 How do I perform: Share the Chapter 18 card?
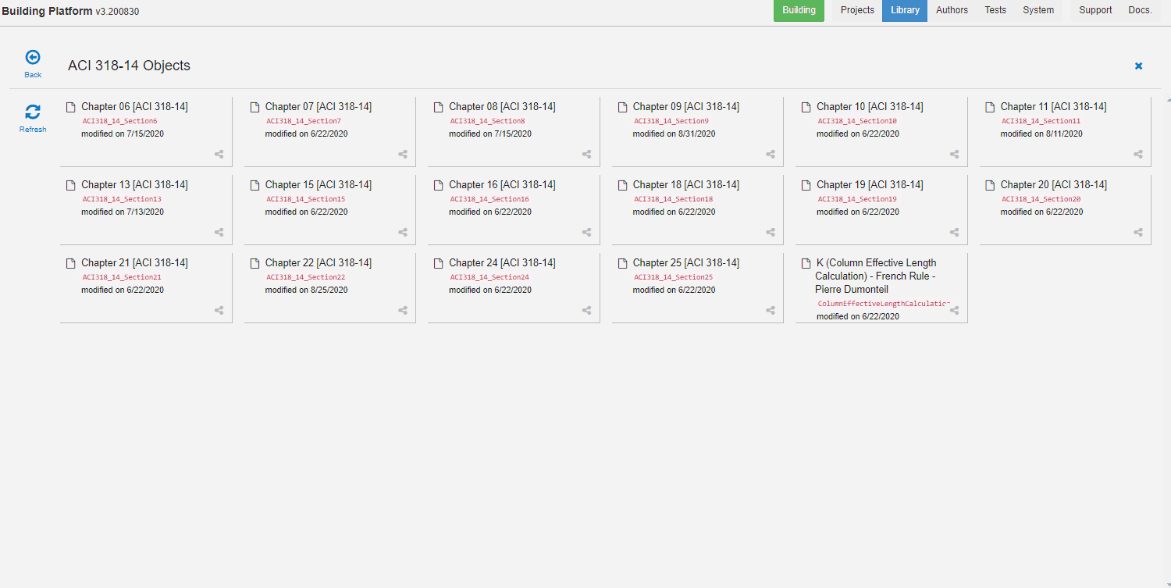click(x=771, y=233)
